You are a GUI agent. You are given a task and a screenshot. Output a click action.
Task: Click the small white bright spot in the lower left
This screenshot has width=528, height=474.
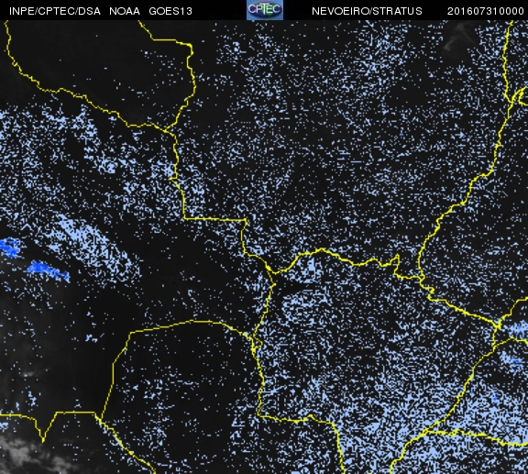28,374
